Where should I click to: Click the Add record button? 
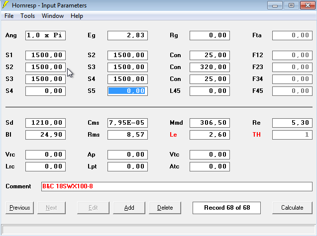point(129,208)
